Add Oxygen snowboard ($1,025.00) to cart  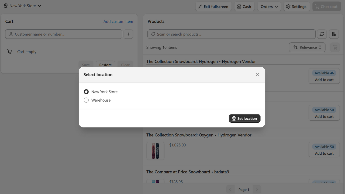(x=324, y=154)
